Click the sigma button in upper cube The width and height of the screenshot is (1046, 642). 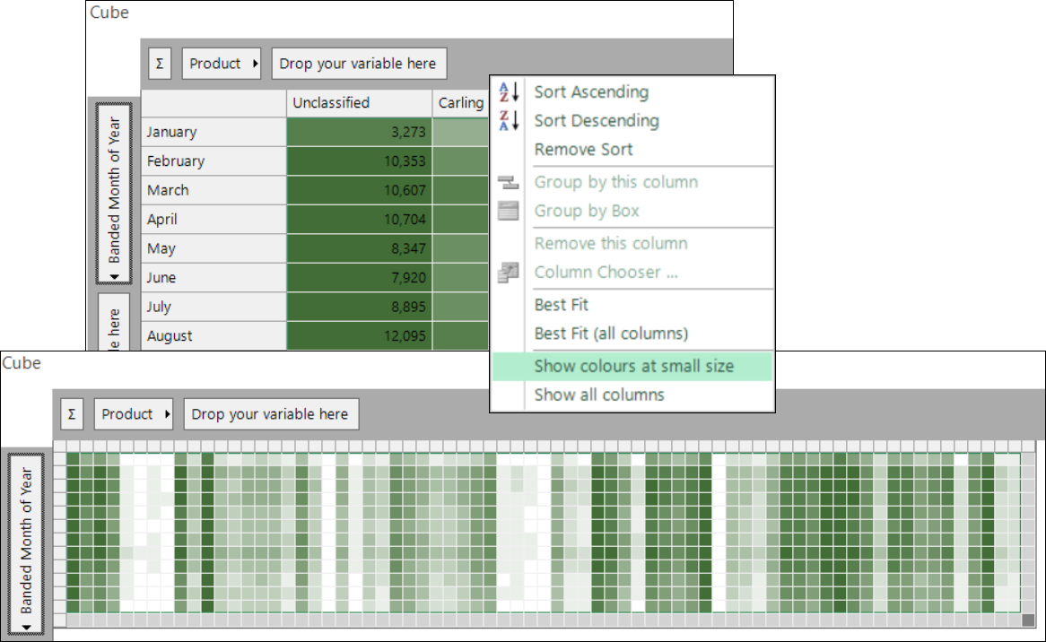tap(160, 64)
